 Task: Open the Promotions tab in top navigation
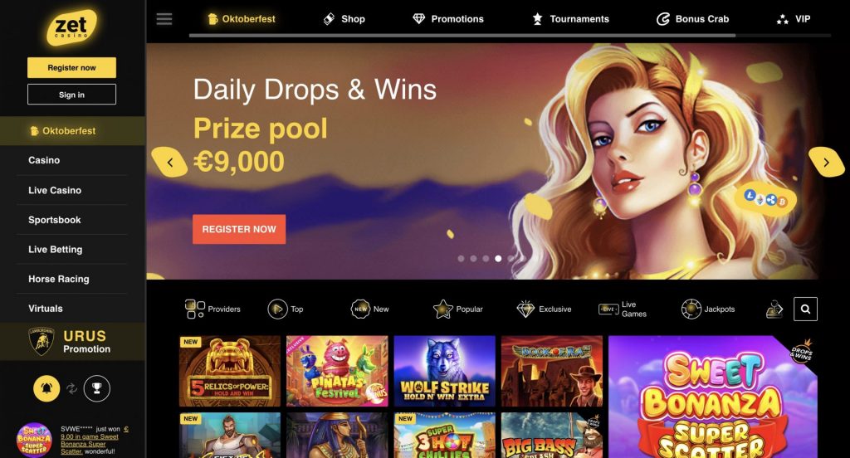point(448,19)
